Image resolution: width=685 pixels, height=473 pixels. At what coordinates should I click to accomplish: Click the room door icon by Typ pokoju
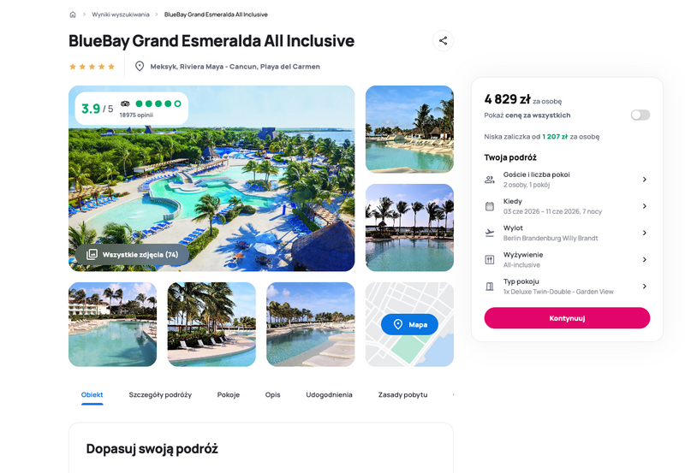(x=490, y=287)
